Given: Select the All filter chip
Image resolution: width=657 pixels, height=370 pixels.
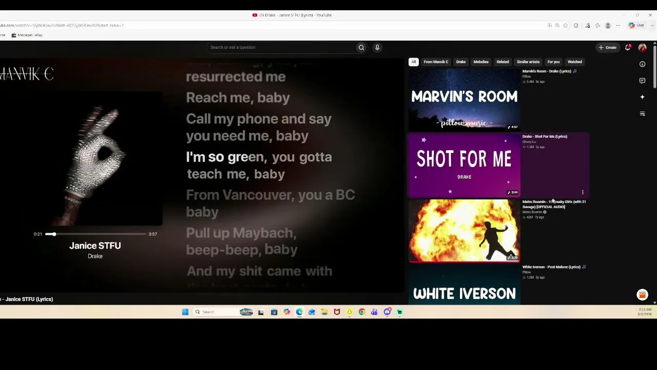Looking at the screenshot, I should click(413, 62).
